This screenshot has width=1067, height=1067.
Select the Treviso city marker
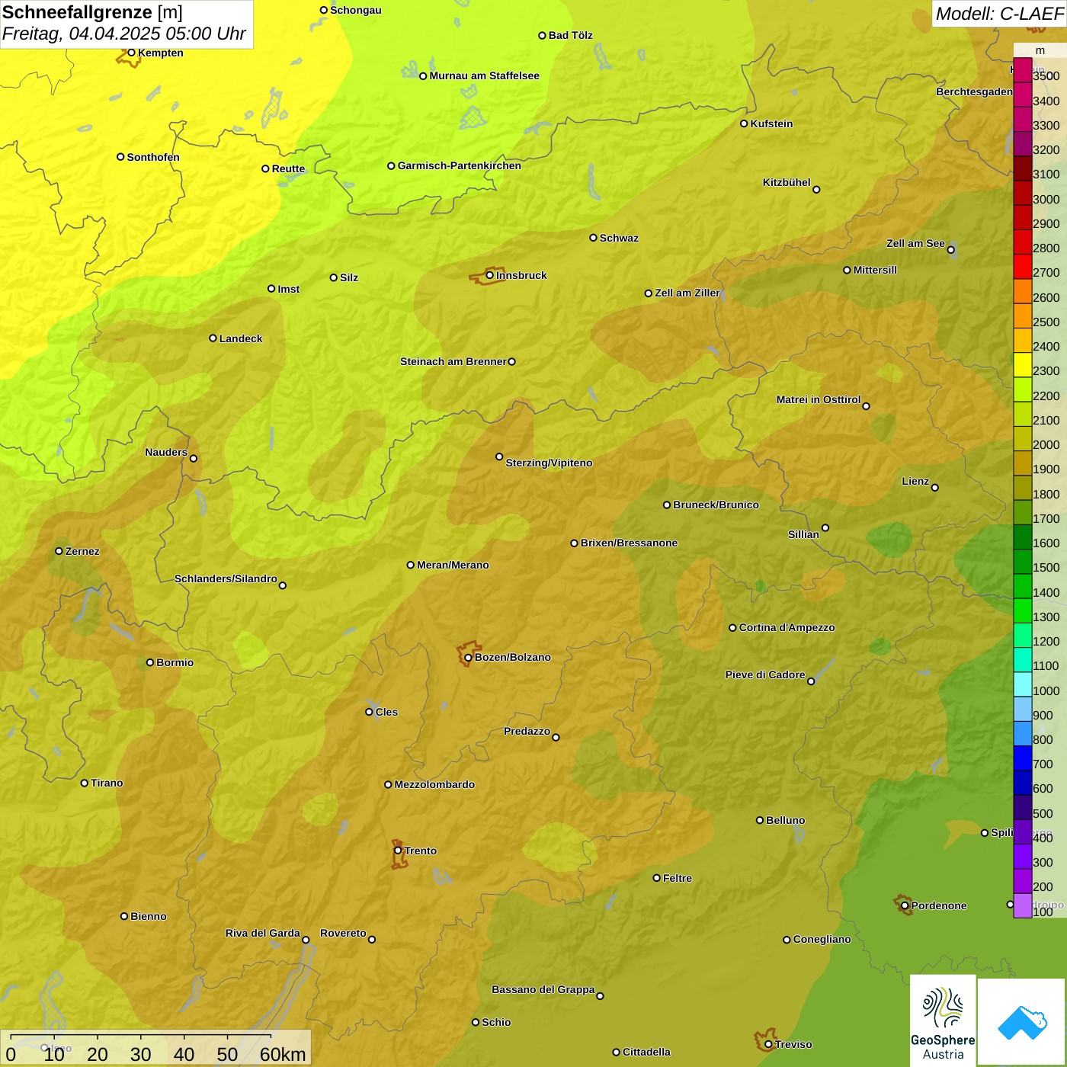click(x=768, y=1045)
